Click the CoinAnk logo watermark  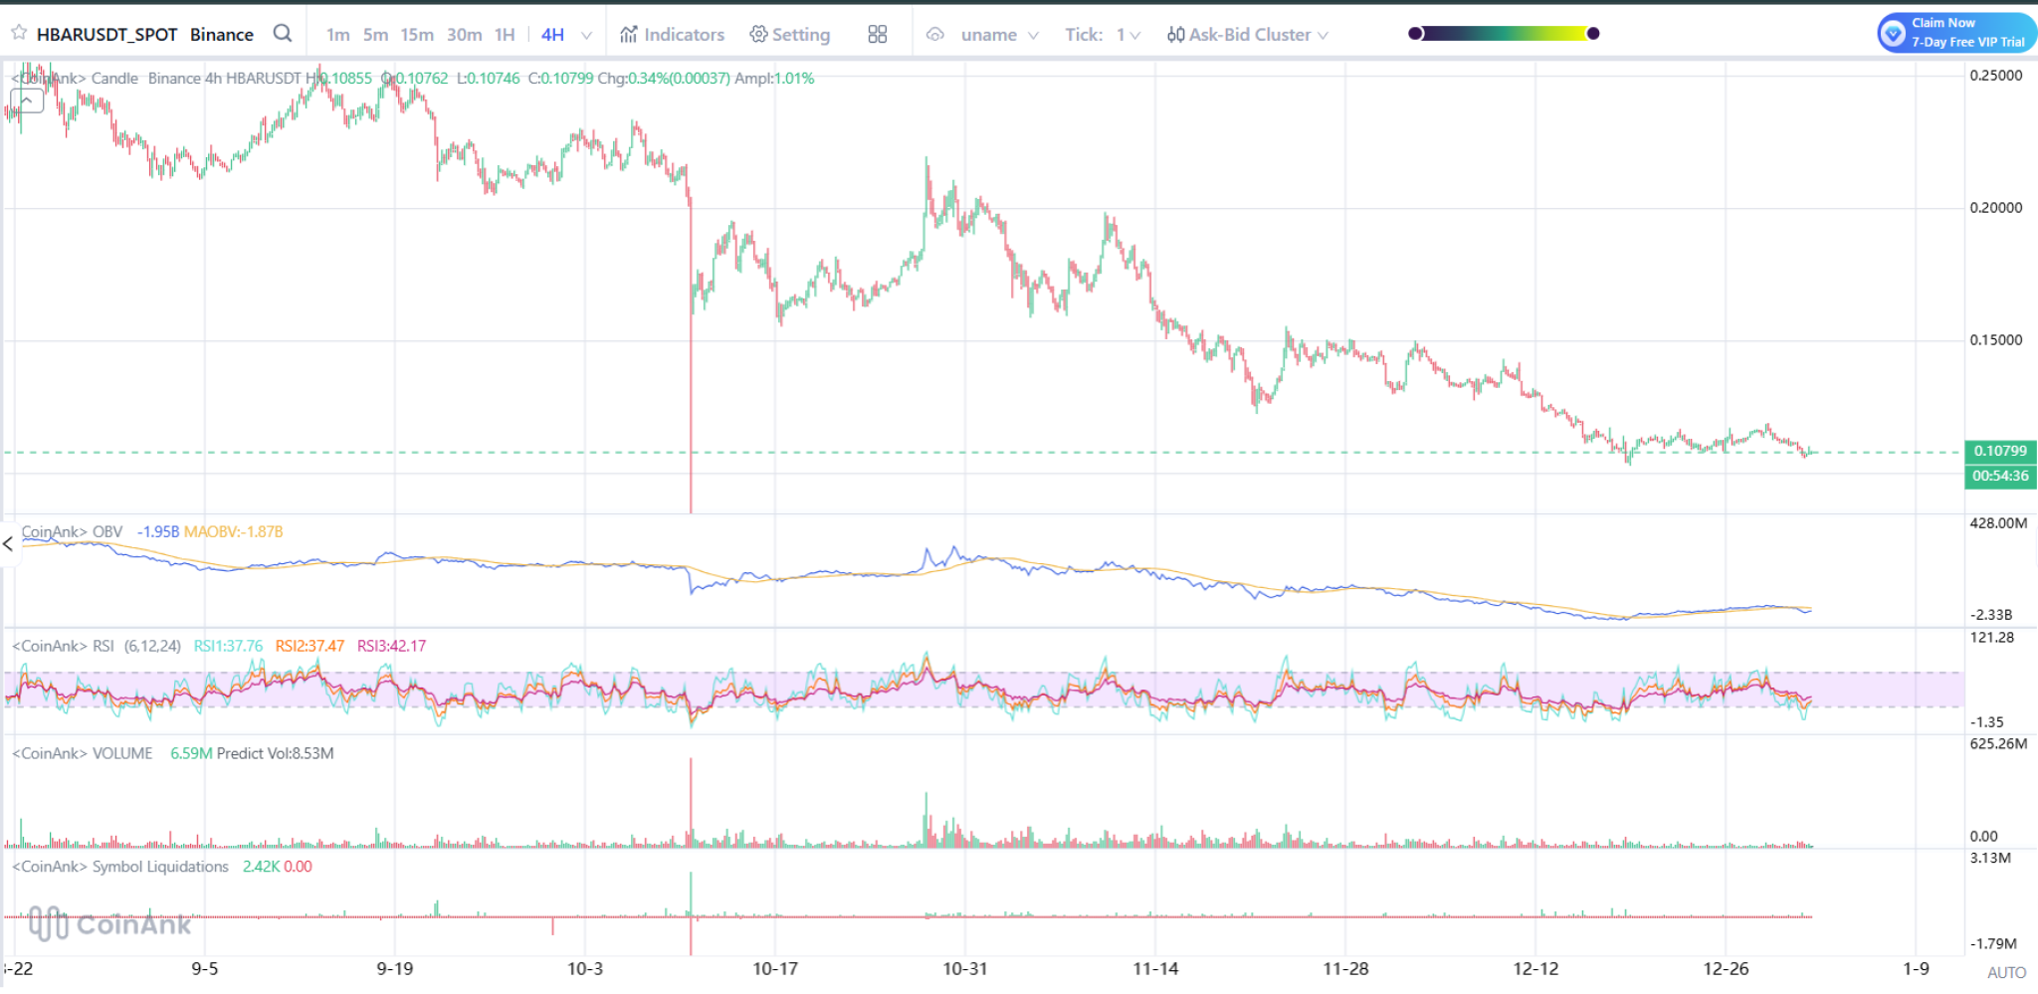click(109, 924)
